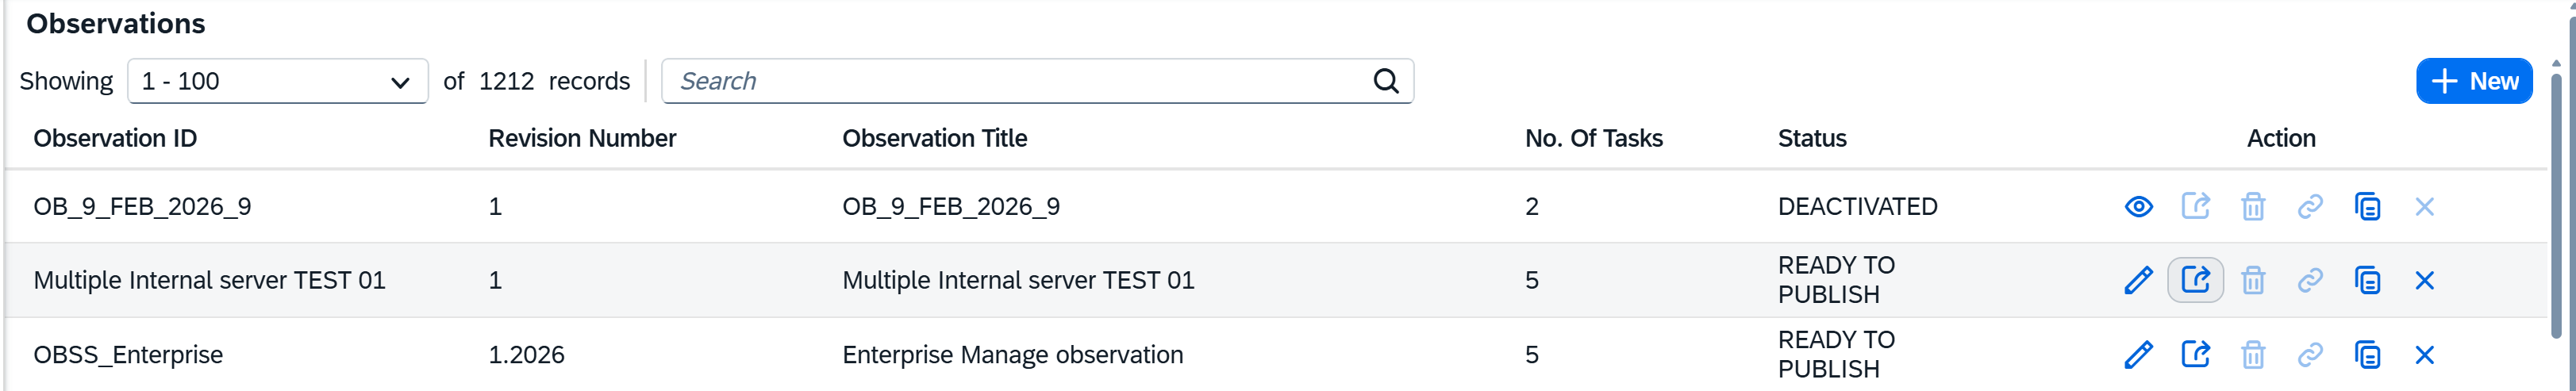Edit the OBSS_Enterprise observation with the pencil icon

click(2138, 355)
